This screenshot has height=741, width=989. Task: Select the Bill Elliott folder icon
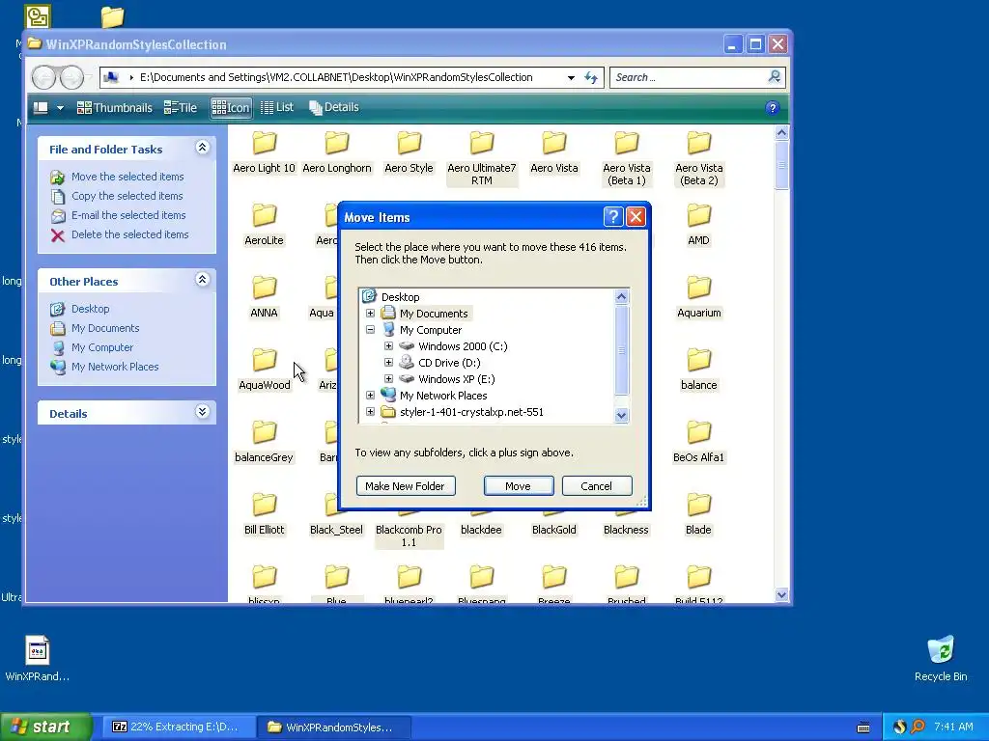point(265,505)
